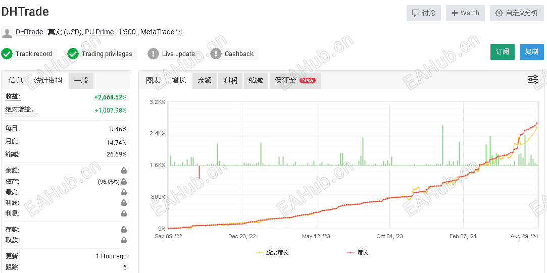Click the 绝对增益 label
This screenshot has width=547, height=273.
(x=21, y=110)
